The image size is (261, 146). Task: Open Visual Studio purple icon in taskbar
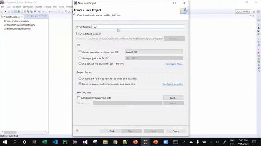pyautogui.click(x=85, y=142)
